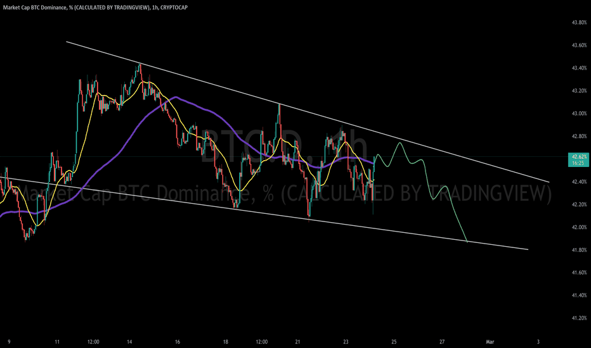The image size is (591, 348).
Task: Click the date label 27 on time axis
Action: (442, 342)
